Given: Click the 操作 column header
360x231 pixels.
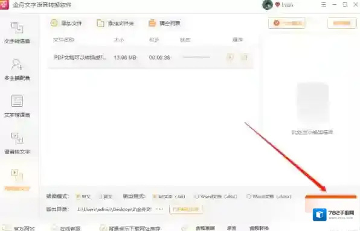Looking at the screenshot, I should pos(237,40).
